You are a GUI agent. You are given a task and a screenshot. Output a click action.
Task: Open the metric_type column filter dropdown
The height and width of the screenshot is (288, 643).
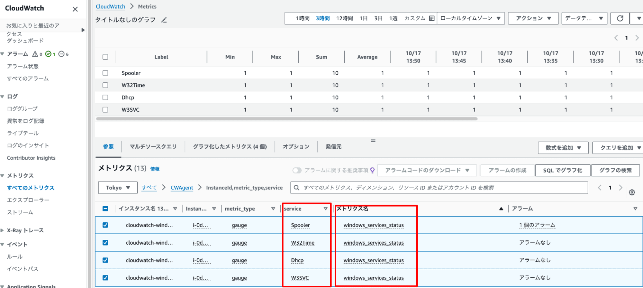tap(273, 209)
